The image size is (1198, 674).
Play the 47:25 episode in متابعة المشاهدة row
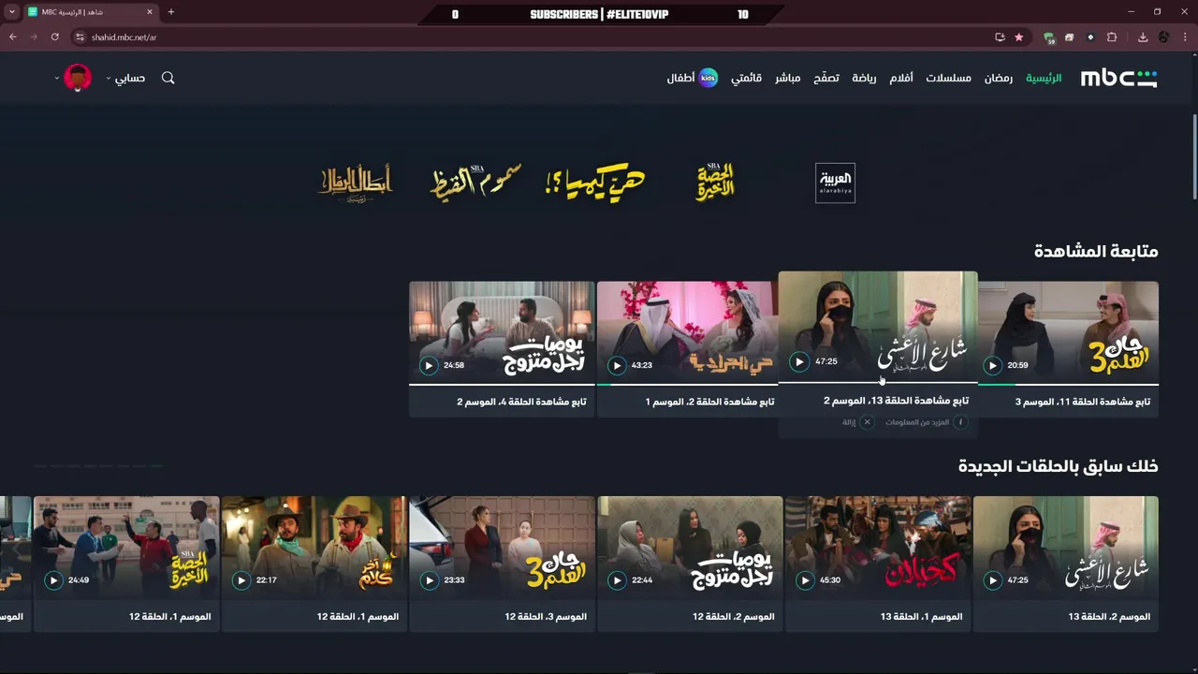pyautogui.click(x=798, y=361)
